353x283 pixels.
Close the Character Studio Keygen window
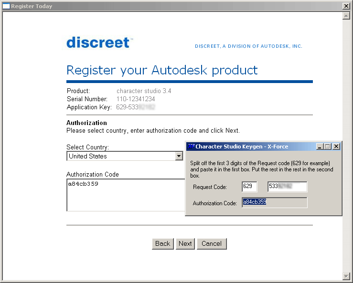(336, 147)
